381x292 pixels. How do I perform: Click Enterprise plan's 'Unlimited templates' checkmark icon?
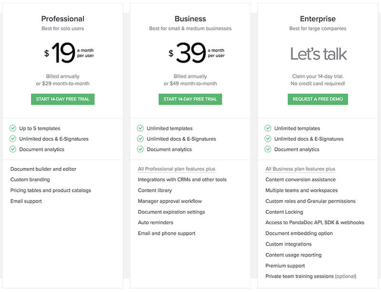(268, 128)
